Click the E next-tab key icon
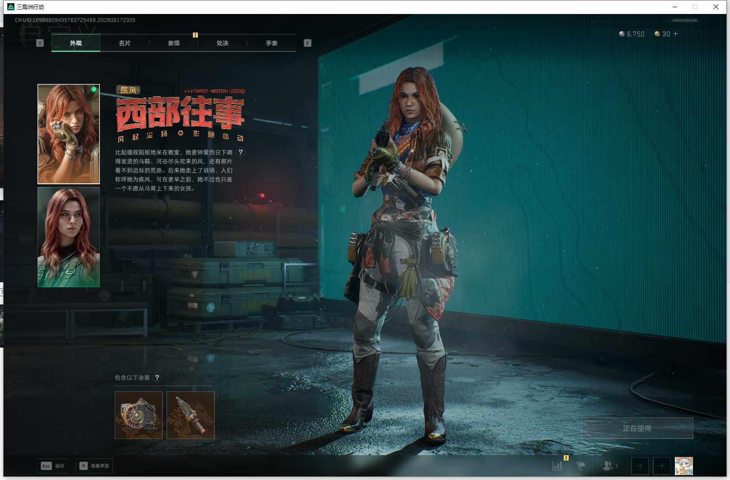This screenshot has height=480, width=730. (x=308, y=43)
